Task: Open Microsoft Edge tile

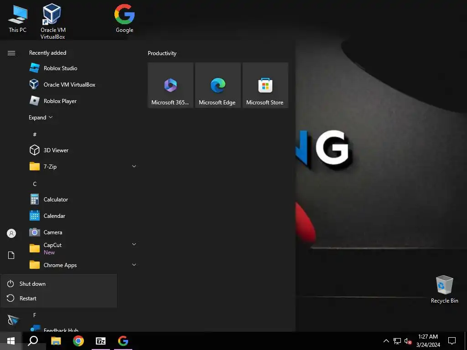Action: (x=218, y=85)
